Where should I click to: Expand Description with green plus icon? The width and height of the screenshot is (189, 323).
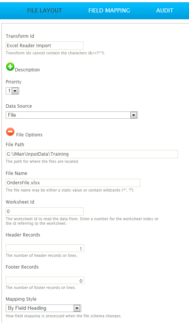coord(10,67)
